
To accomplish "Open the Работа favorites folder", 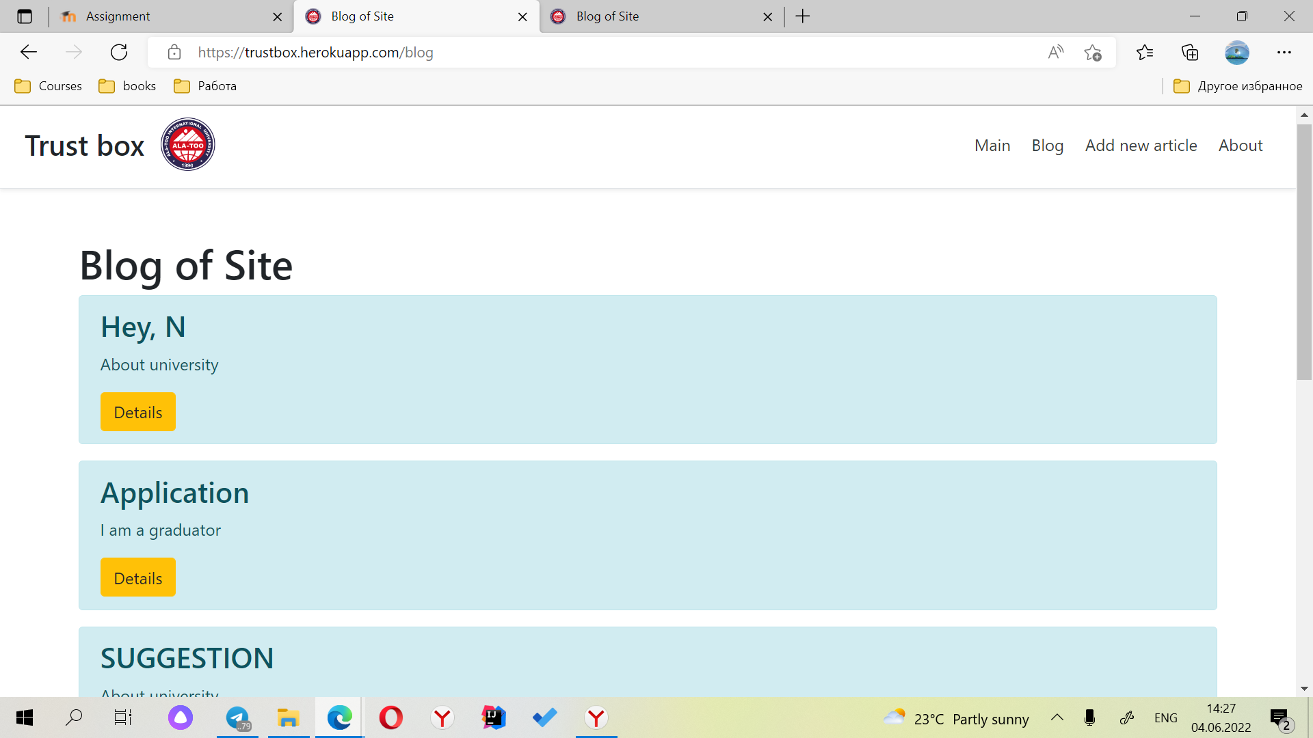I will tap(204, 85).
